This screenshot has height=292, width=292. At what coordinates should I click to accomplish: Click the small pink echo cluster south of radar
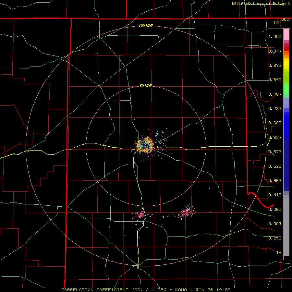(141, 215)
